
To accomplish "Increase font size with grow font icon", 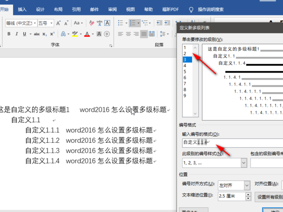I will [x=58, y=23].
